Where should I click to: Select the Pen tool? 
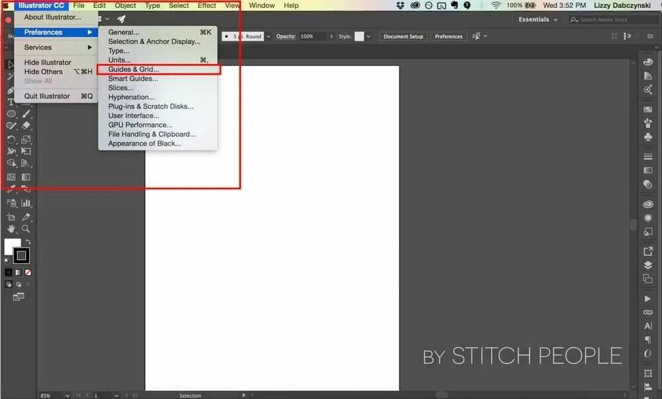[11, 90]
